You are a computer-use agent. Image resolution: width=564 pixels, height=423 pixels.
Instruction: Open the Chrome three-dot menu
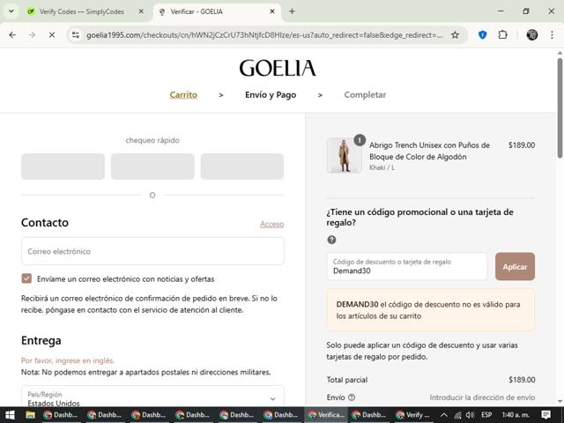(x=553, y=35)
